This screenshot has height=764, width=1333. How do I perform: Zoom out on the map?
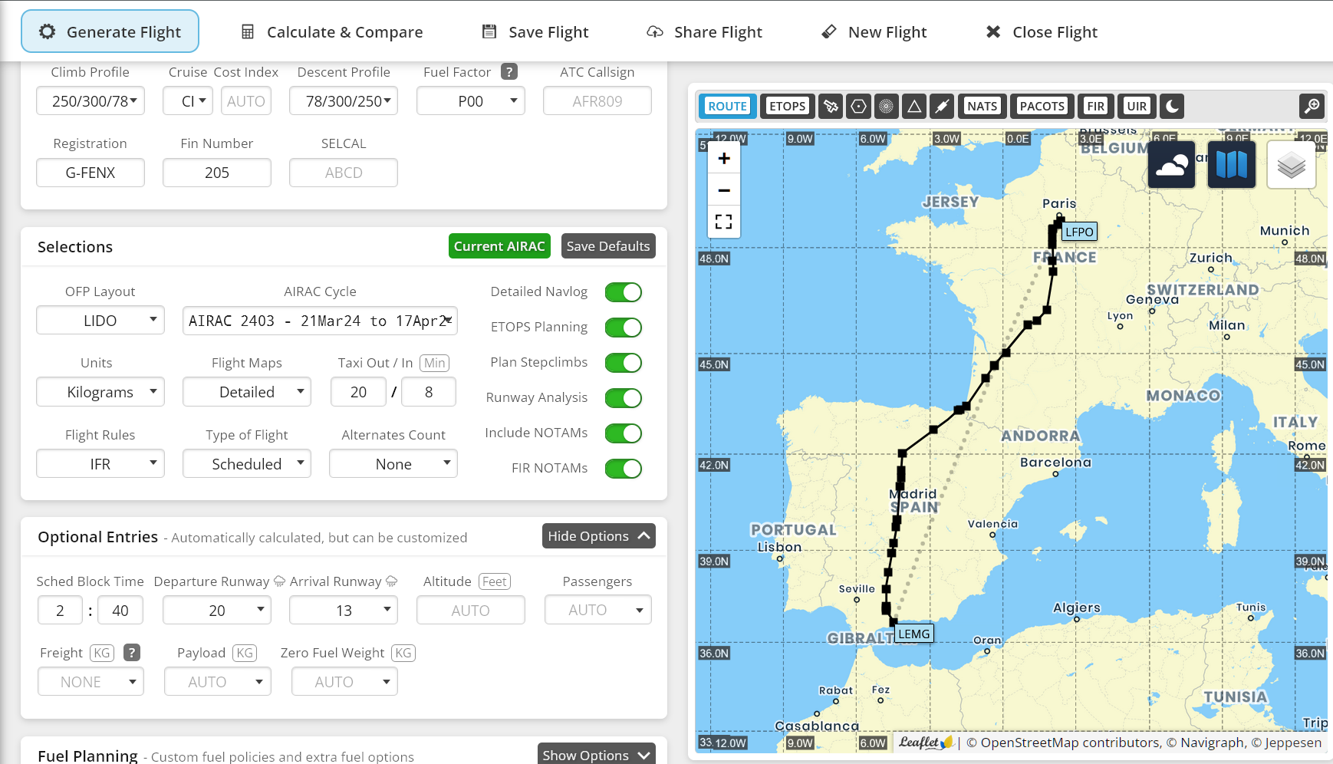pos(724,190)
